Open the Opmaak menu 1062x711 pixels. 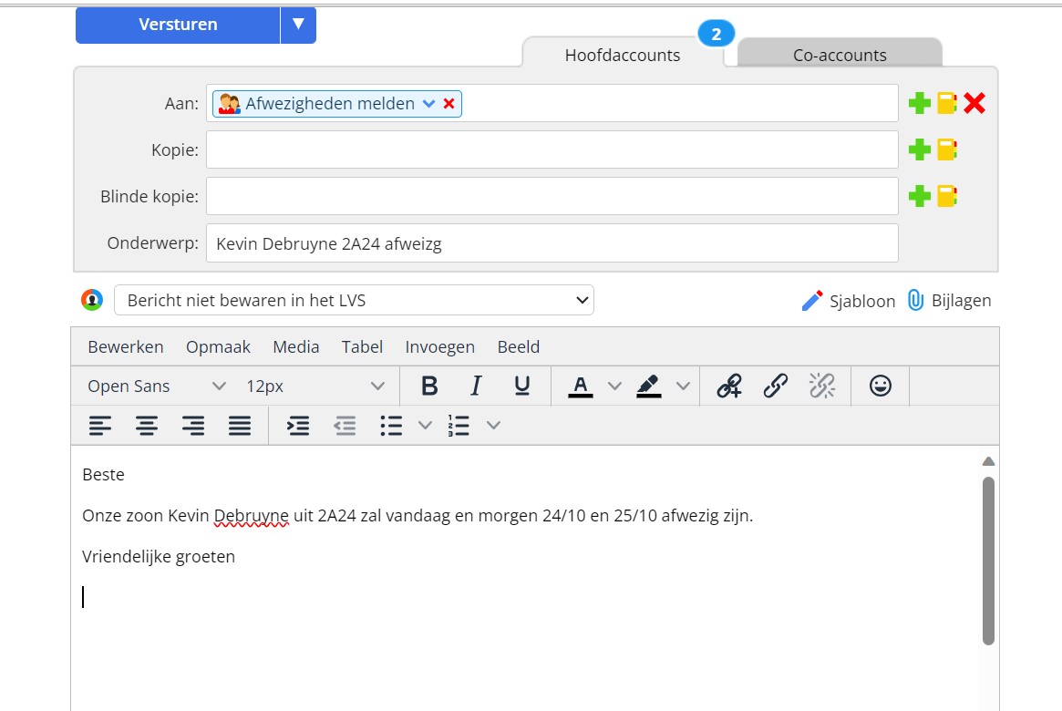click(218, 346)
